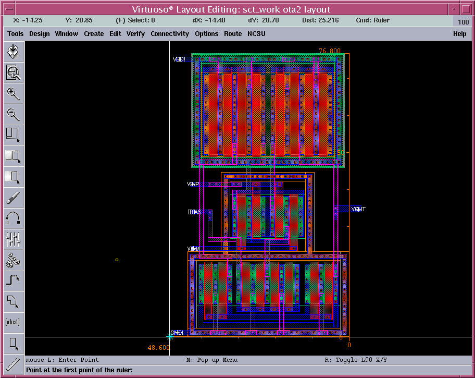Click the VINP pin label

coord(193,184)
